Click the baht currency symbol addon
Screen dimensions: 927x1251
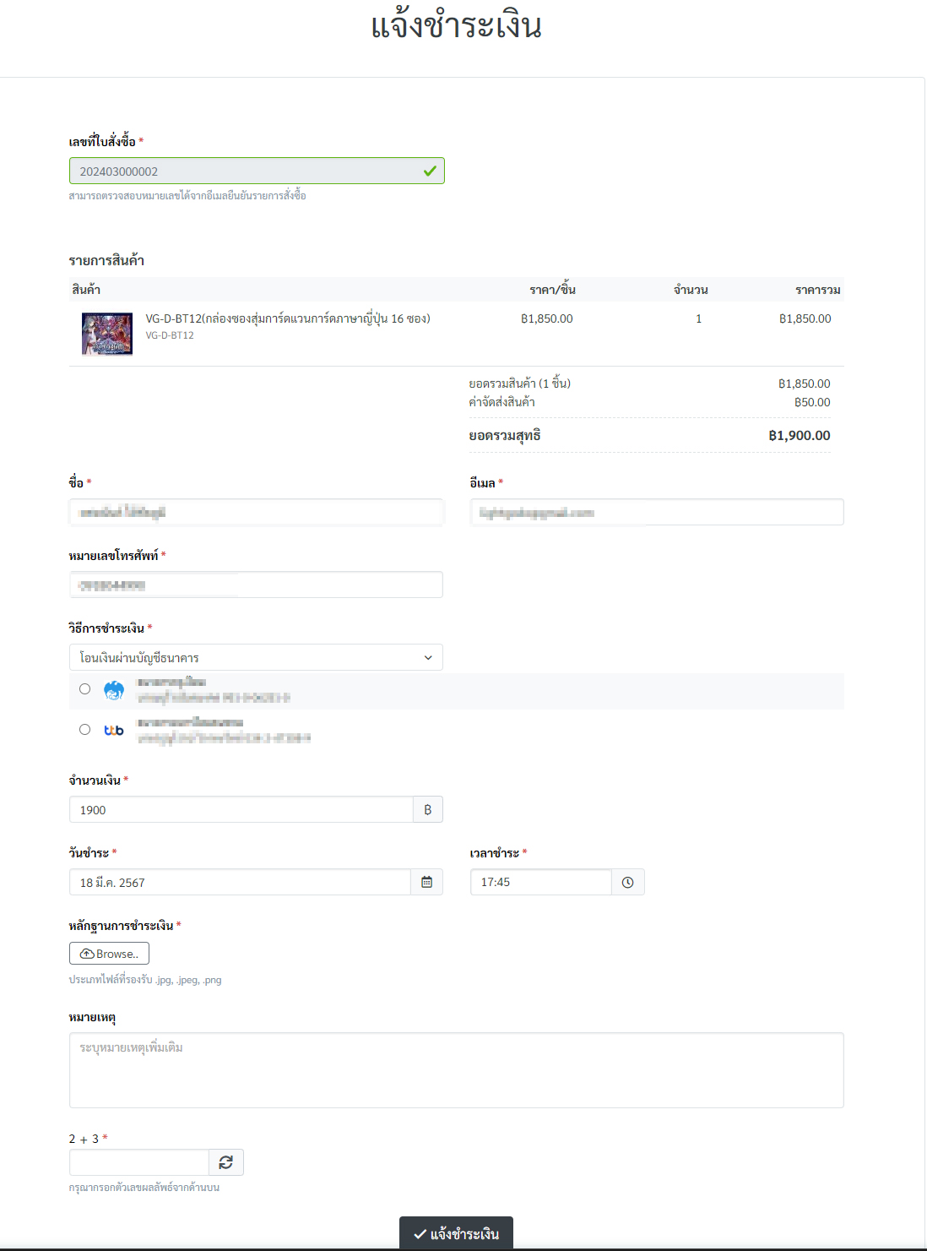[427, 809]
